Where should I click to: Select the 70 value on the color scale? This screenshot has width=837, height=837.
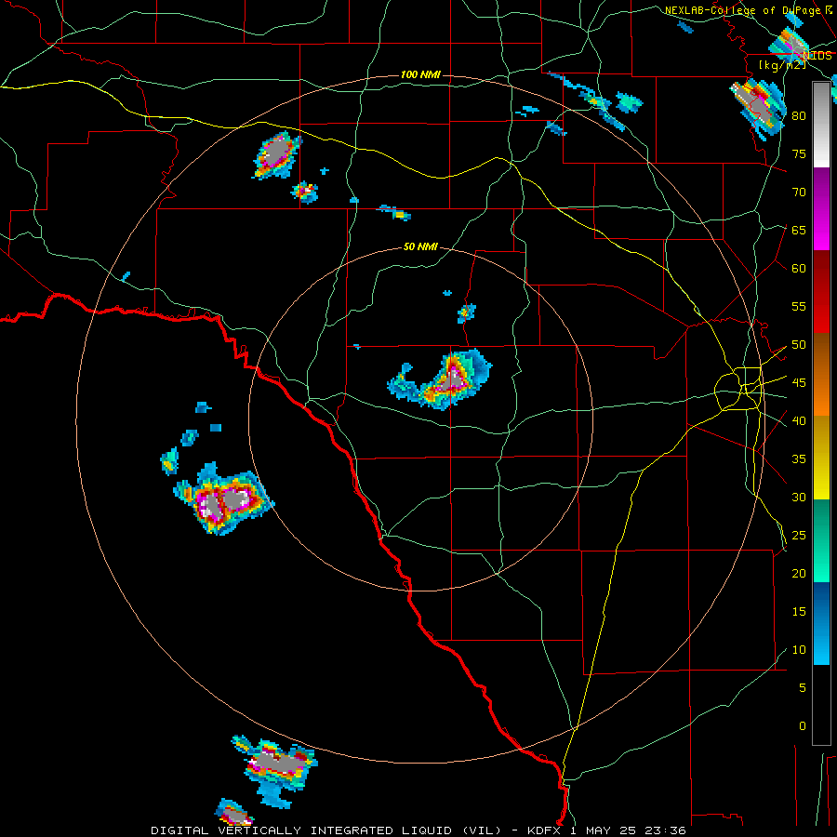coord(799,193)
